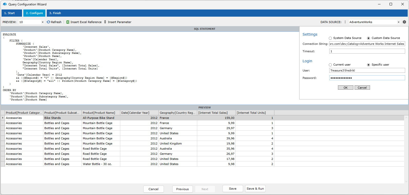Select Custom Data Source radio button
Viewport: 409px width, 195px height.
pos(368,38)
